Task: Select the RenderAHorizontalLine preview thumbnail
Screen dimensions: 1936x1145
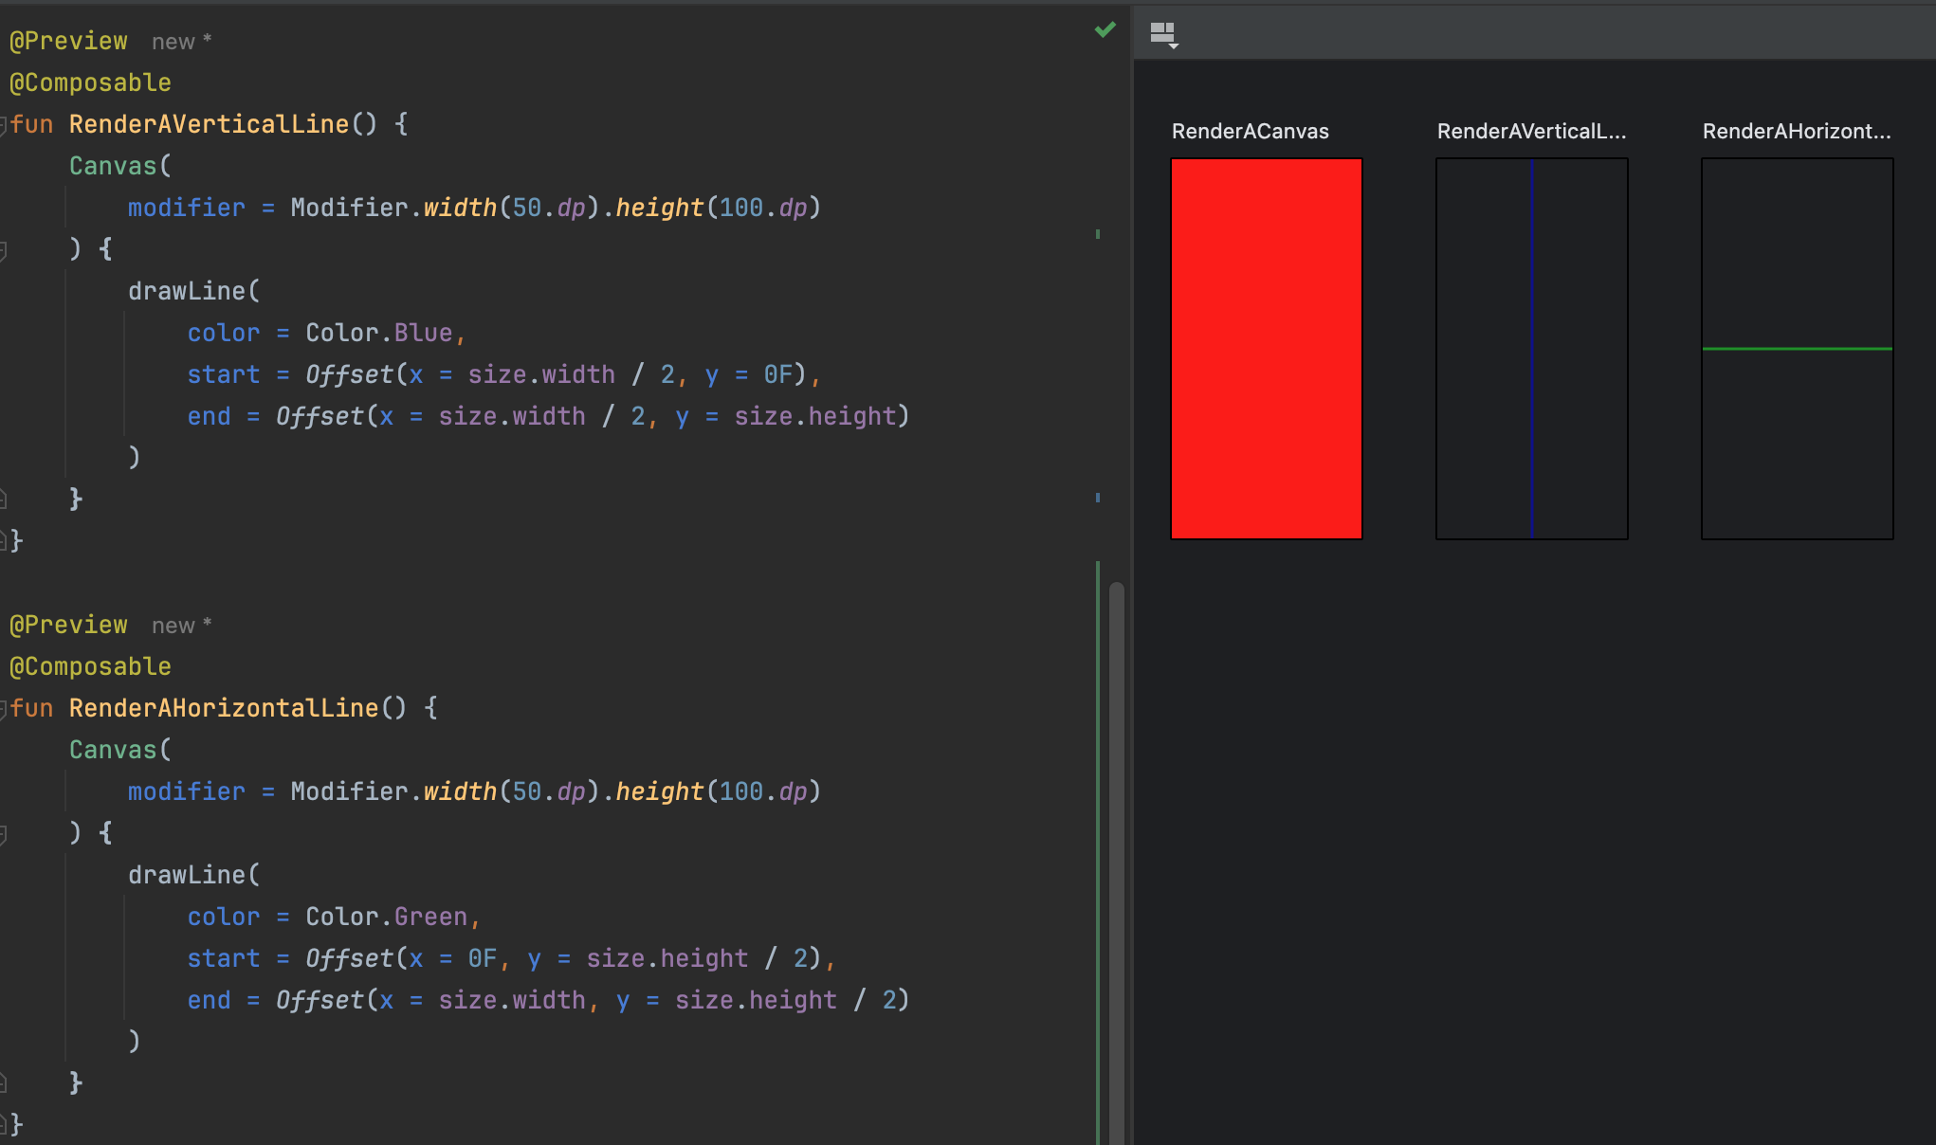Action: point(1798,349)
